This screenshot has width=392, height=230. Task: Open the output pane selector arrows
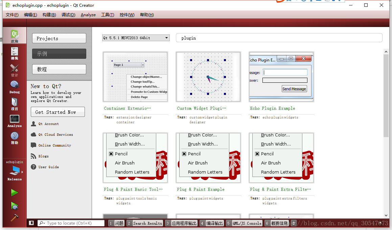(x=294, y=223)
